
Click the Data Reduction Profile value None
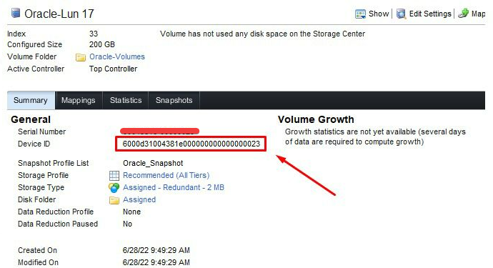click(x=131, y=212)
